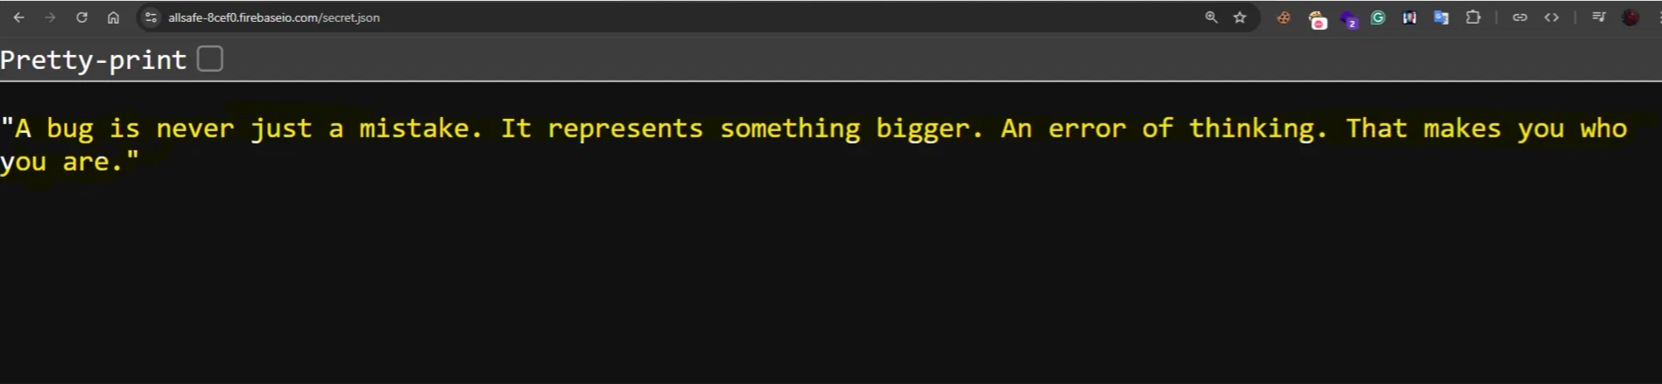This screenshot has height=384, width=1662.
Task: Go back to the previous page
Action: [x=19, y=17]
